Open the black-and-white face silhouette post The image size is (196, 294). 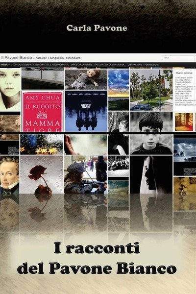151,175
